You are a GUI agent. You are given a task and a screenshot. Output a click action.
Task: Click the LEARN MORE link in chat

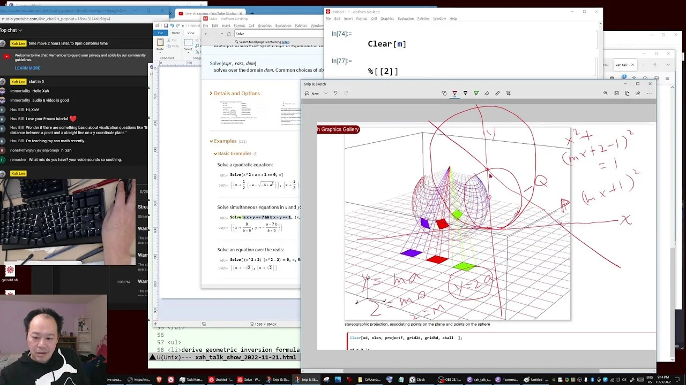(27, 68)
